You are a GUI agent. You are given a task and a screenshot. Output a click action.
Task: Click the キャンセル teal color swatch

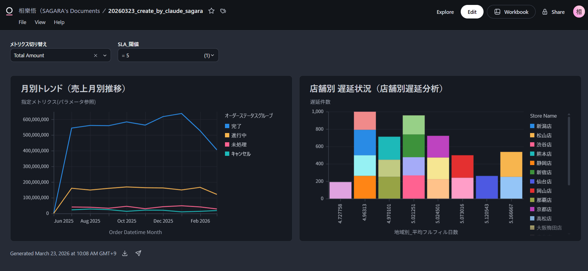227,154
